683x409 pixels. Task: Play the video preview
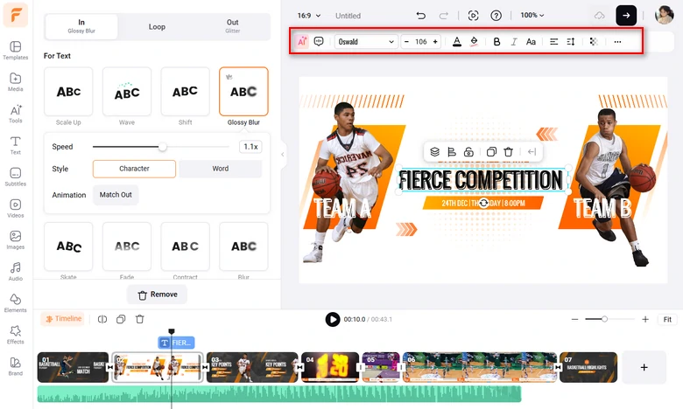(x=333, y=320)
